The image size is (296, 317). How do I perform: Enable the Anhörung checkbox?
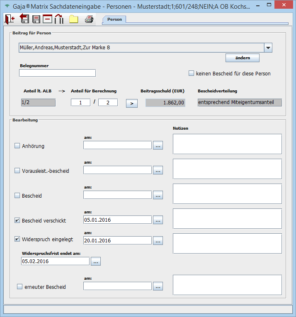click(x=17, y=146)
